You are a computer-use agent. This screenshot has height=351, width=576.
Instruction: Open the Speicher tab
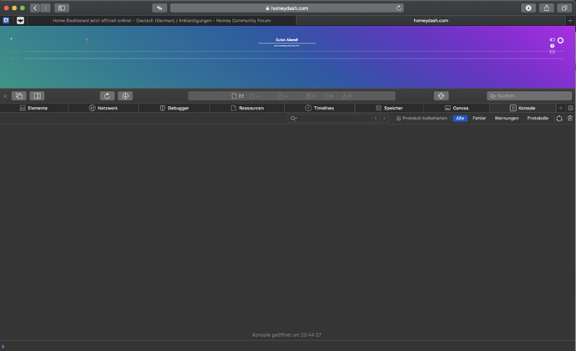pos(389,108)
